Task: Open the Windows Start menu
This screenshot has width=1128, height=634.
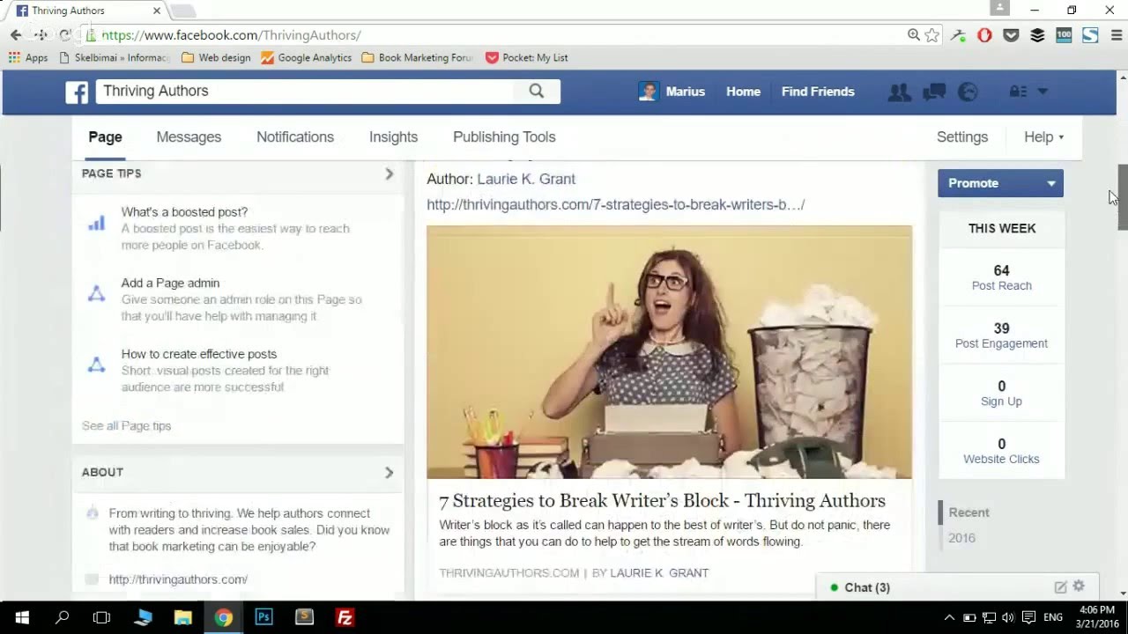Action: [21, 617]
